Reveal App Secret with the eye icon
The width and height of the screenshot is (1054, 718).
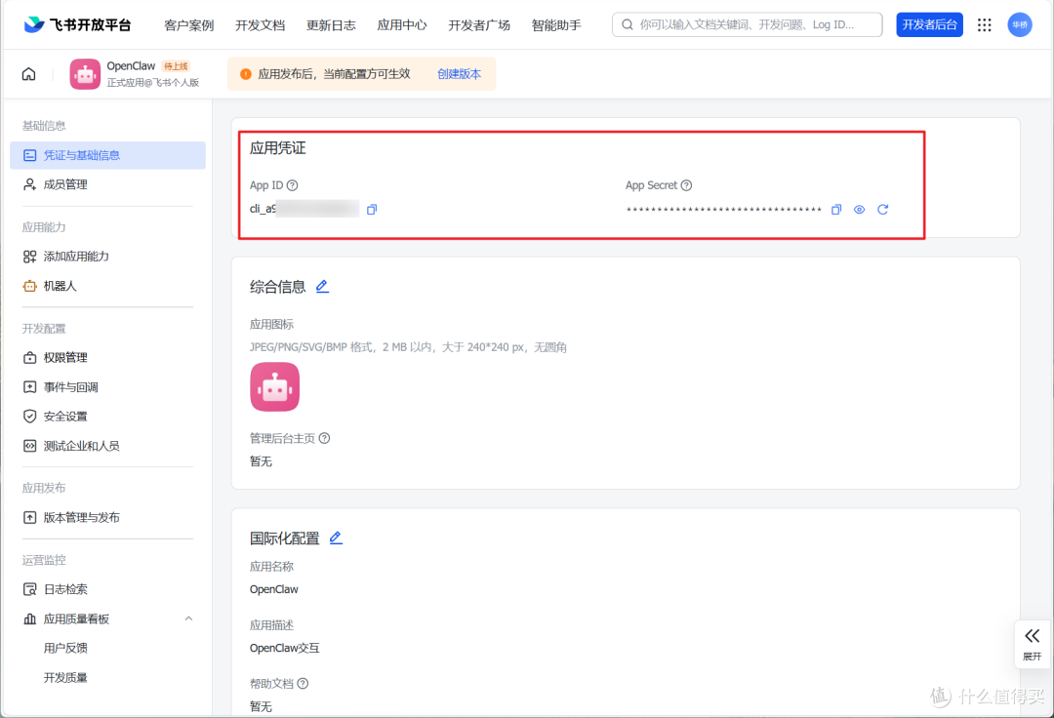(x=859, y=210)
